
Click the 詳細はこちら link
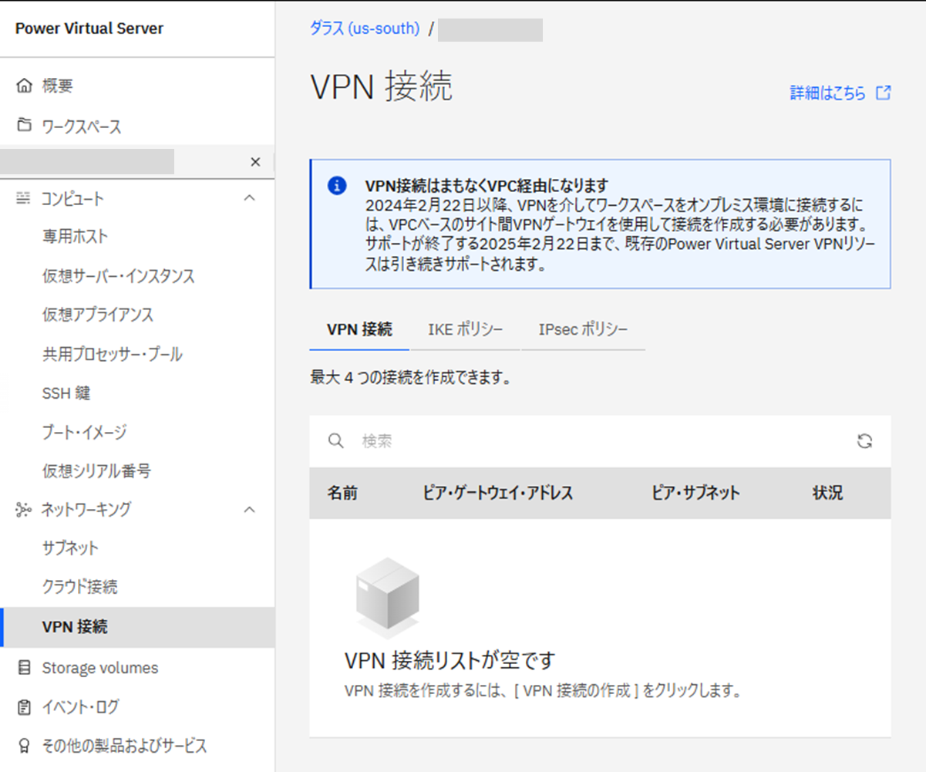[828, 93]
